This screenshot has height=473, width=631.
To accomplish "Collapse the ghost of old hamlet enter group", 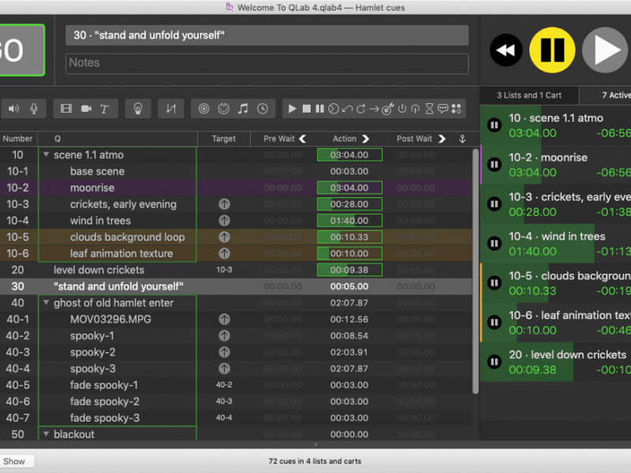I will 46,303.
